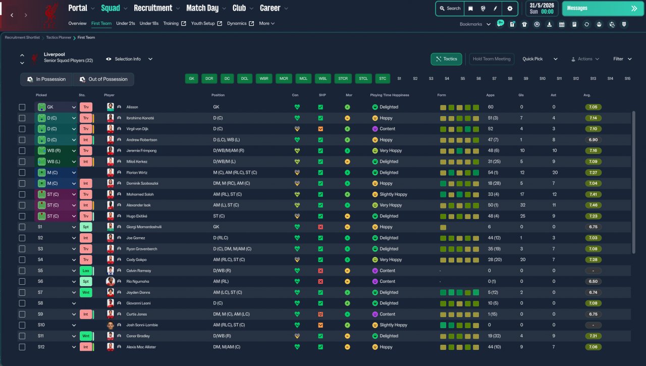Select the checkbox next to Mohamed Salah

click(22, 194)
